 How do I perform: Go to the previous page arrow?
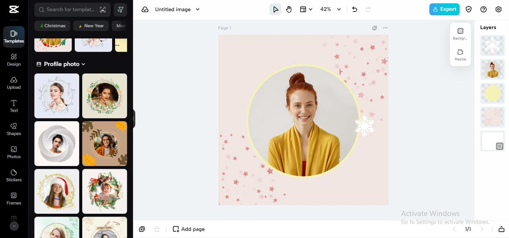455,229
